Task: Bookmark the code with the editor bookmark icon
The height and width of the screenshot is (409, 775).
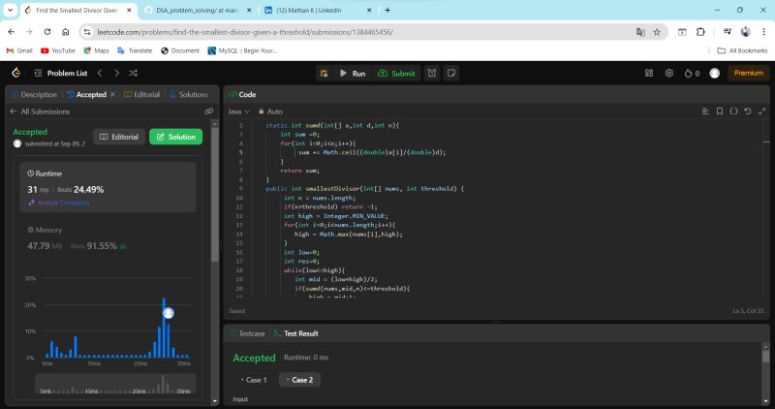Action: point(719,111)
